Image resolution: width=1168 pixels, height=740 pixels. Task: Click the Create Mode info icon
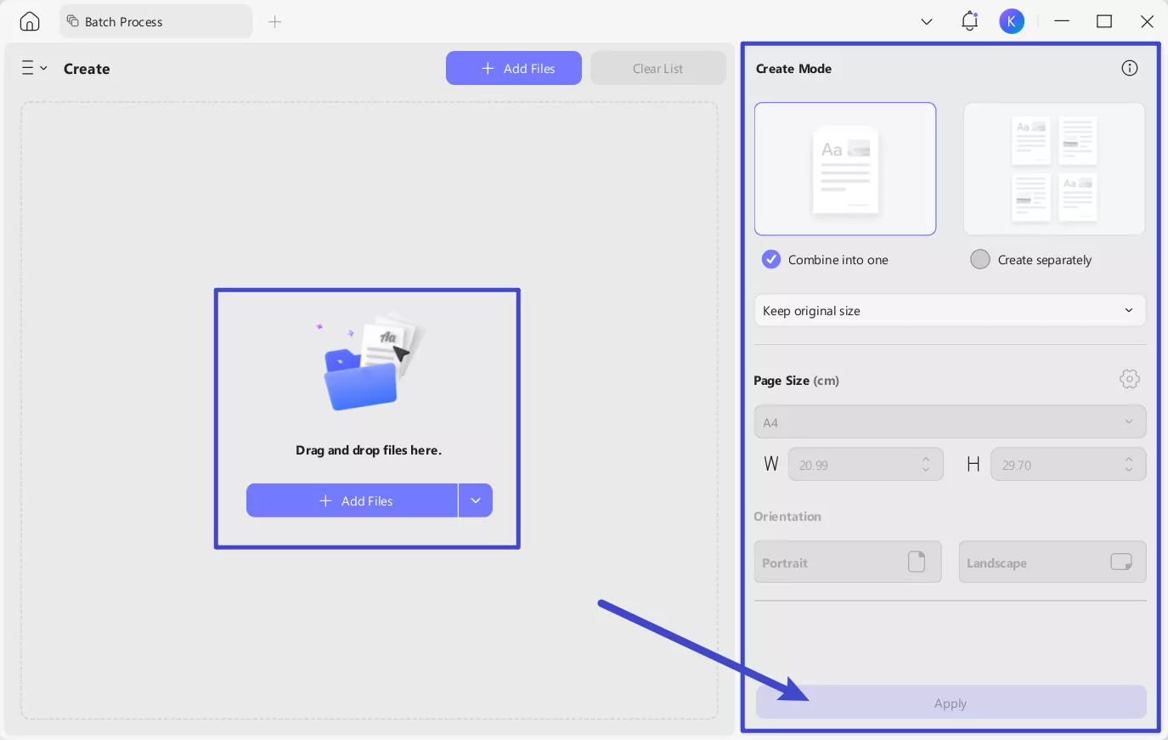click(x=1129, y=68)
